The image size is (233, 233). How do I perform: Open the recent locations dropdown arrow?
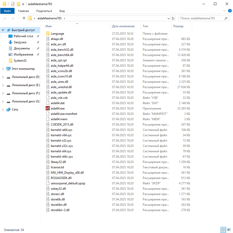[19, 18]
